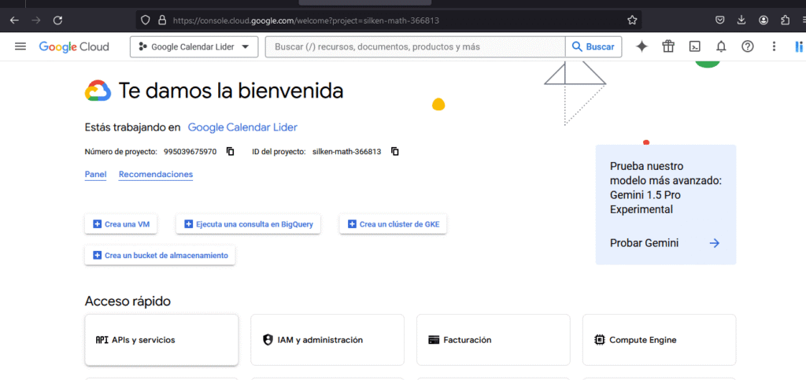The image size is (806, 380).
Task: Expand the Google Calendar Lider project selector
Action: coord(194,47)
